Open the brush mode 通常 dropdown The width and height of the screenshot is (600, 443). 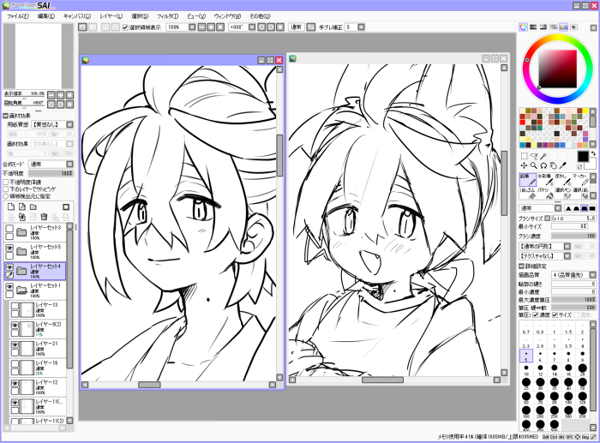[558, 208]
